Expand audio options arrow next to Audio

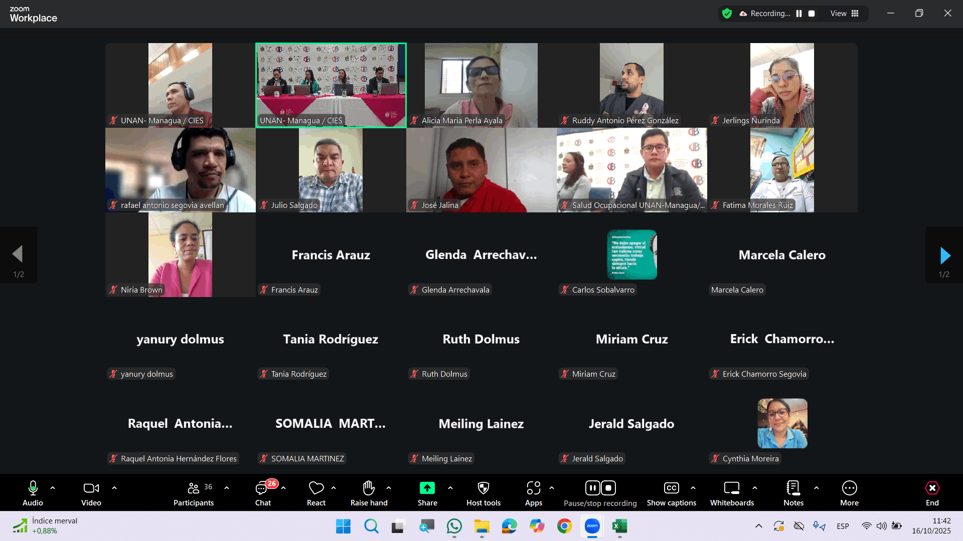53,488
